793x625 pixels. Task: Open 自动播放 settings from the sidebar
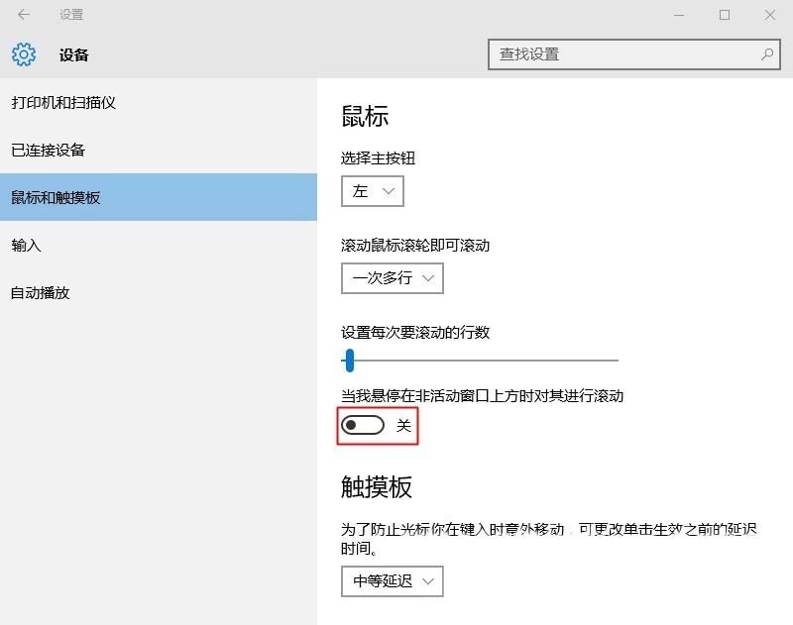pyautogui.click(x=41, y=293)
